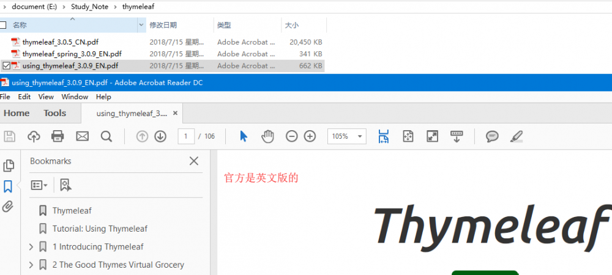Click the Fit to one full page icon

(x=408, y=136)
